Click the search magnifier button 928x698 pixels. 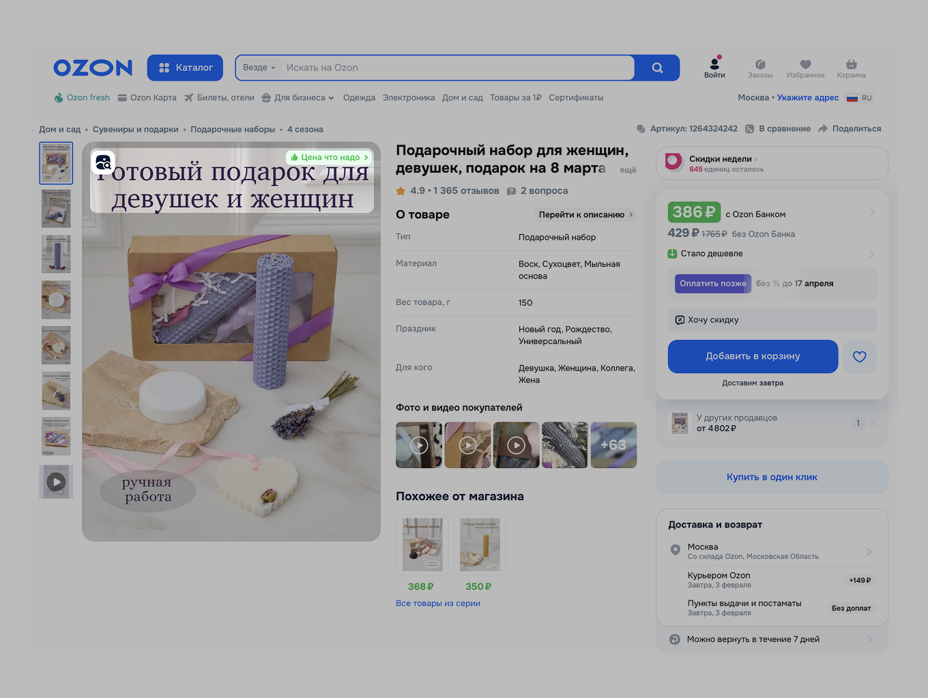click(657, 68)
